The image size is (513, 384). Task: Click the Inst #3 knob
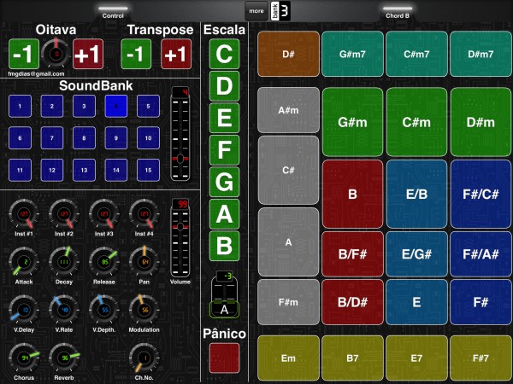click(x=104, y=214)
